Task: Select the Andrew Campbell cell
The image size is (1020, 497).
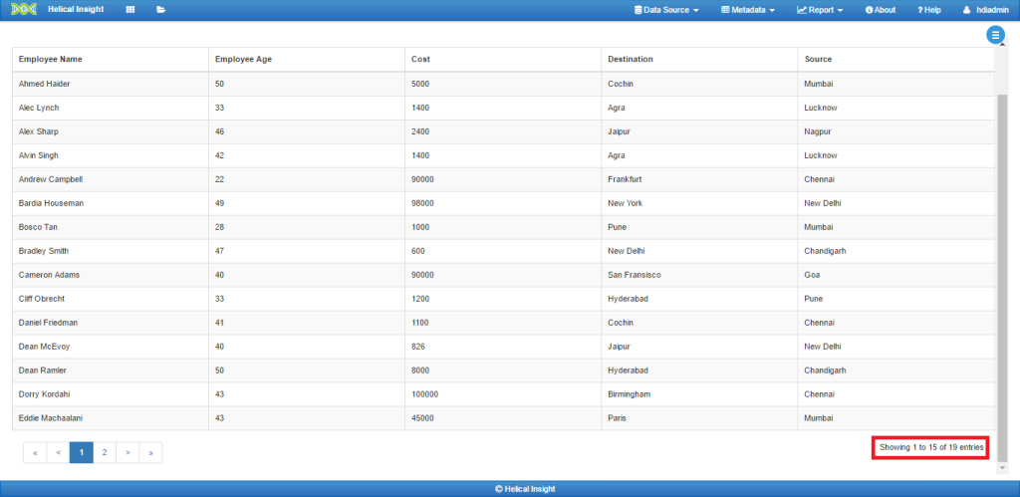Action: point(111,179)
